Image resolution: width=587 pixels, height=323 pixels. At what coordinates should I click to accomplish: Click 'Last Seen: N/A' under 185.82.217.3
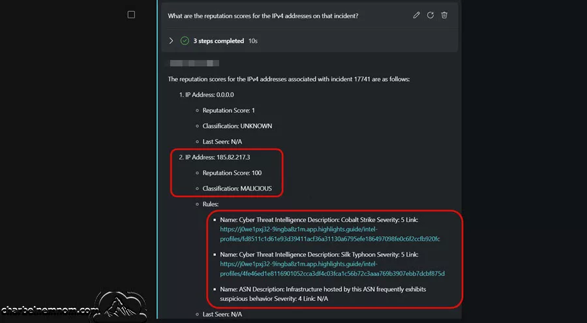(x=222, y=315)
